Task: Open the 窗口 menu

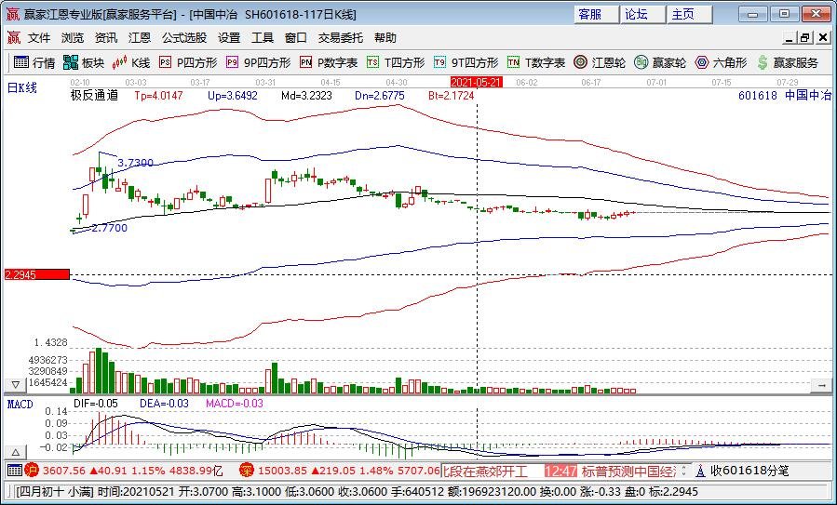Action: point(296,38)
